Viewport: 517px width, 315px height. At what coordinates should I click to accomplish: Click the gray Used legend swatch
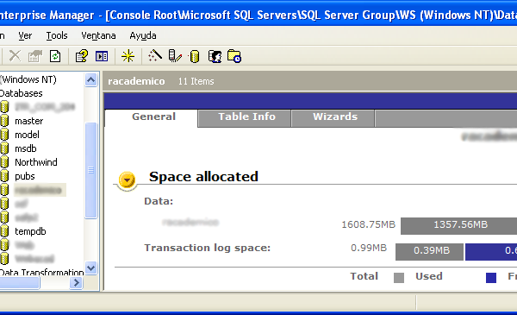(399, 278)
